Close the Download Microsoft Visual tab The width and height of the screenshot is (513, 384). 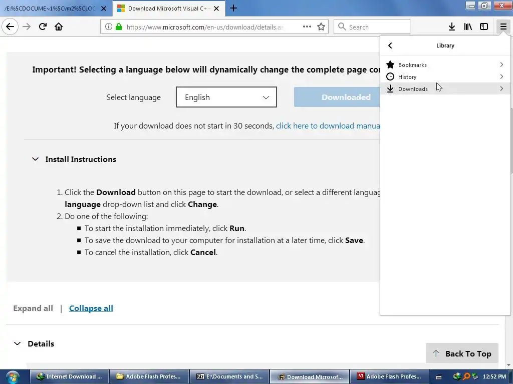[x=216, y=8]
